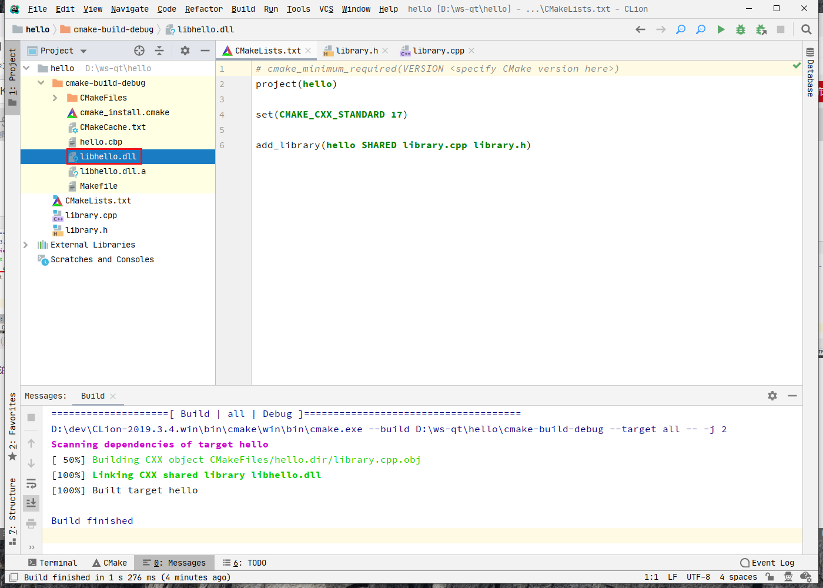Expand the more actions chevrons in Messages toolbar
Image resolution: width=823 pixels, height=588 pixels.
tap(31, 547)
